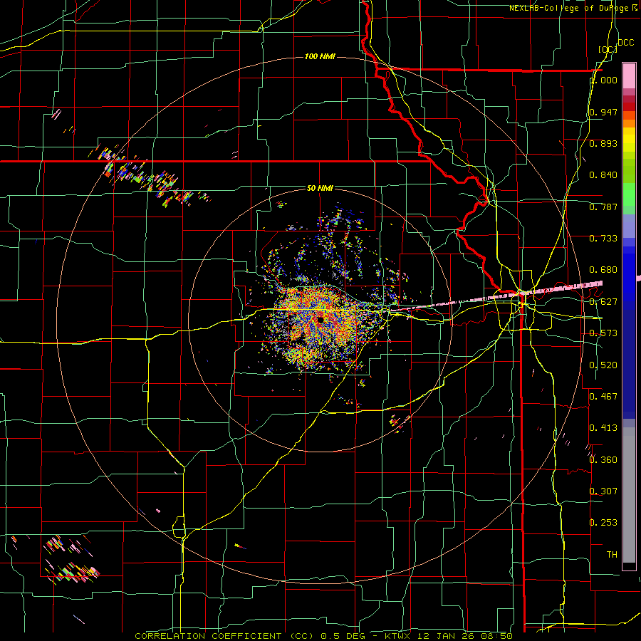641x641 pixels.
Task: Click the 0.733 legend value
Action: pos(603,239)
